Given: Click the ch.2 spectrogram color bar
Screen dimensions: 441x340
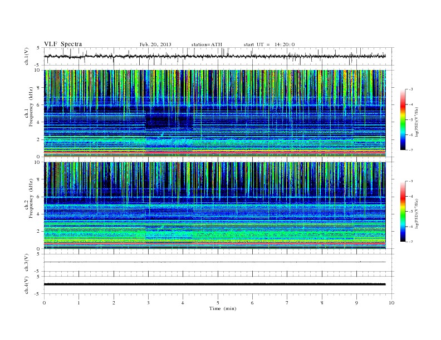Looking at the screenshot, I should [x=403, y=211].
